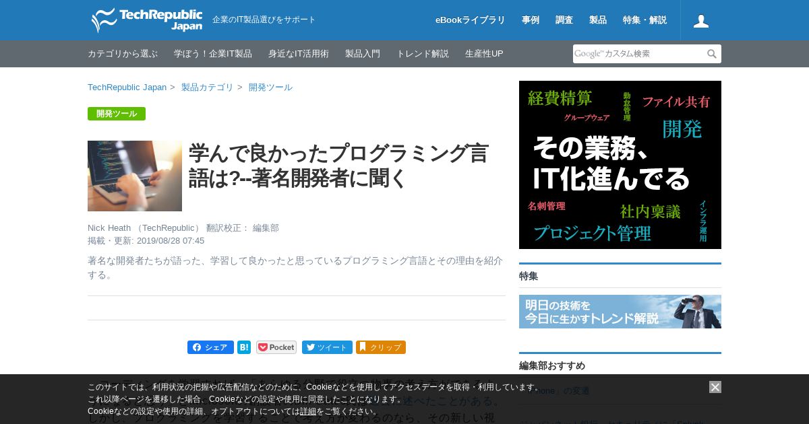Select 製品入門 in sub navigation
809x424 pixels.
[x=363, y=54]
